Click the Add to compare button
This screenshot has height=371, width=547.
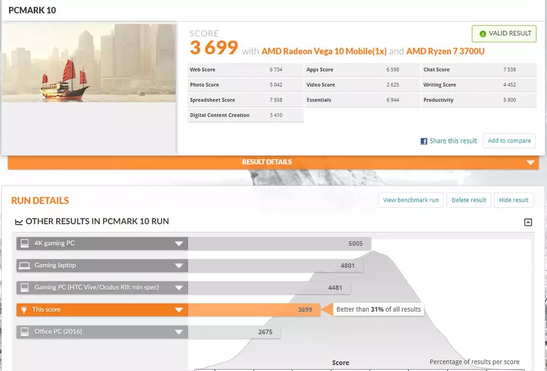(x=509, y=141)
